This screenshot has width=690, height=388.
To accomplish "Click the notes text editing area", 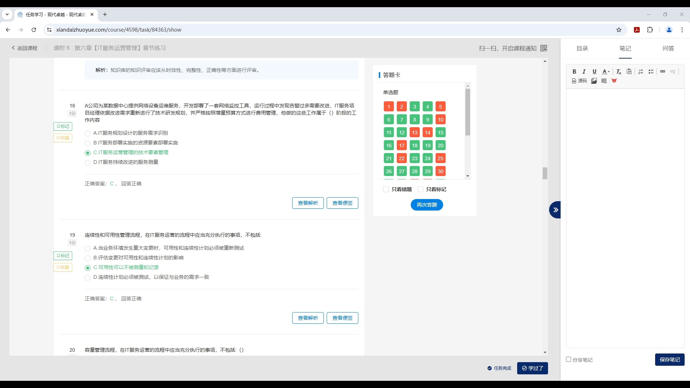I will click(625, 218).
